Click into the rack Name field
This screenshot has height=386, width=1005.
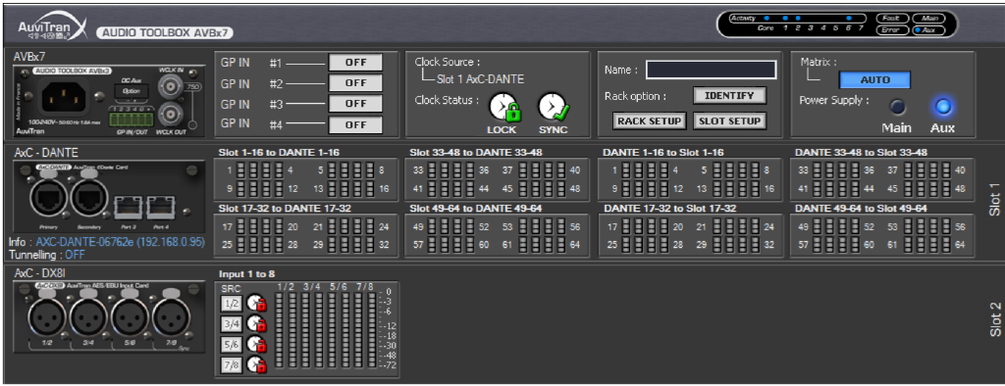click(x=711, y=70)
